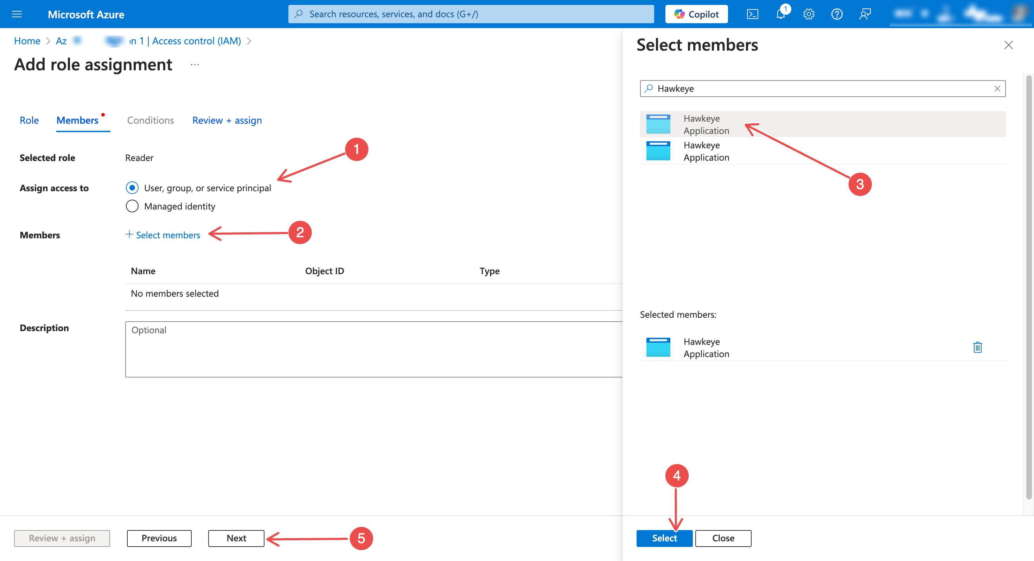1034x561 pixels.
Task: Click the Next button
Action: pyautogui.click(x=236, y=538)
